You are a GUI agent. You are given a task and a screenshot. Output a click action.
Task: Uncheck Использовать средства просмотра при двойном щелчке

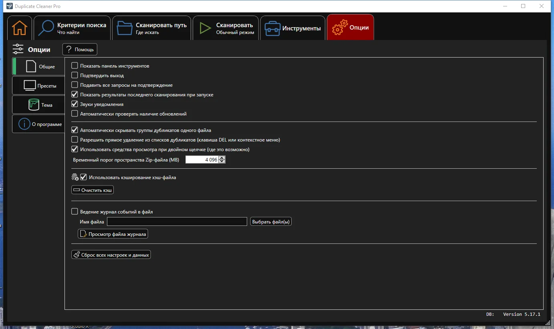pyautogui.click(x=75, y=149)
